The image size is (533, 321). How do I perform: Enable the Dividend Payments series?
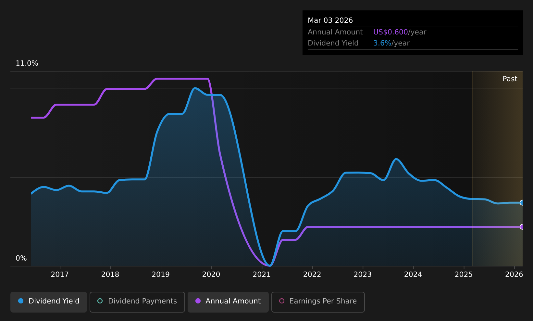[137, 302]
